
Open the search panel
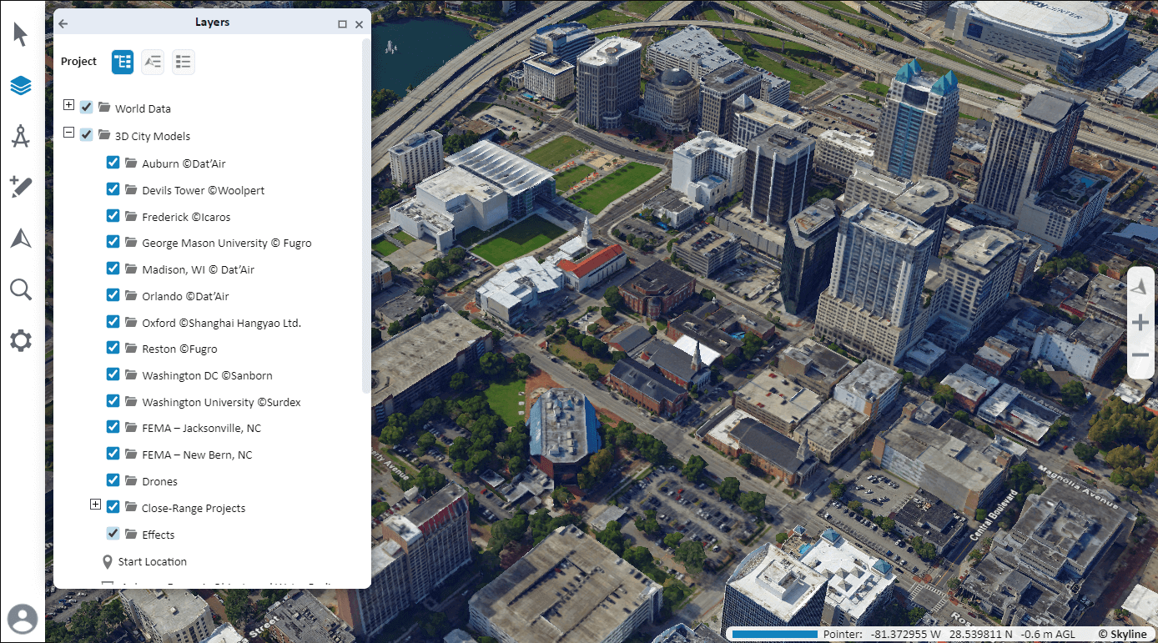(20, 289)
